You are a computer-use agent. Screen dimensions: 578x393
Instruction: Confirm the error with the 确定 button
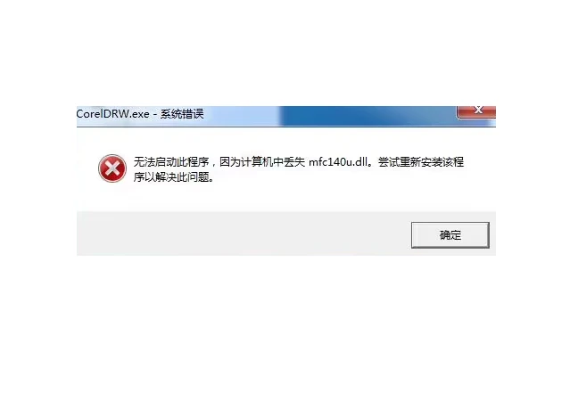click(x=450, y=235)
